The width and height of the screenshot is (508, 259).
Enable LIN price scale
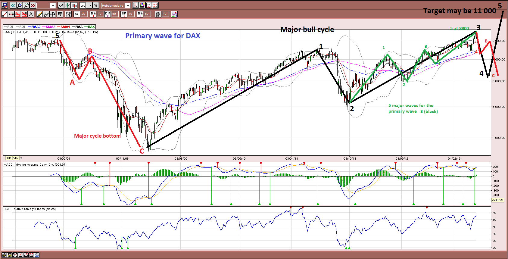click(89, 5)
